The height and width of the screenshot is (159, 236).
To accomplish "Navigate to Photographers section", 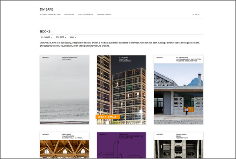I will (x=85, y=14).
